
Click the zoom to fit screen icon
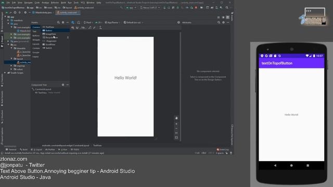coord(176,138)
